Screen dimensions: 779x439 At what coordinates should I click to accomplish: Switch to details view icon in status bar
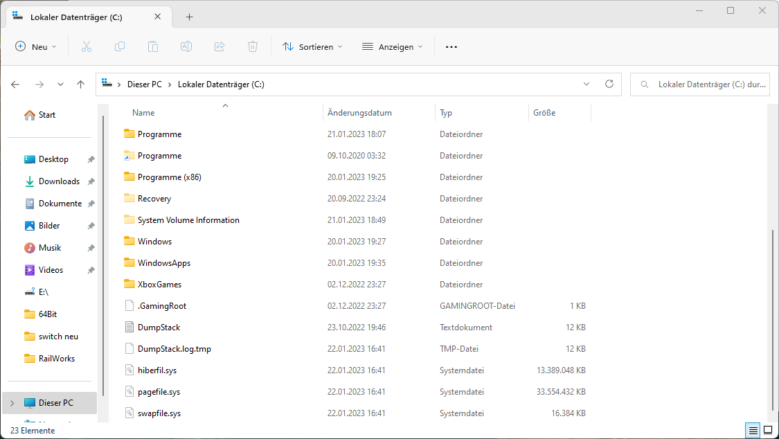point(753,431)
